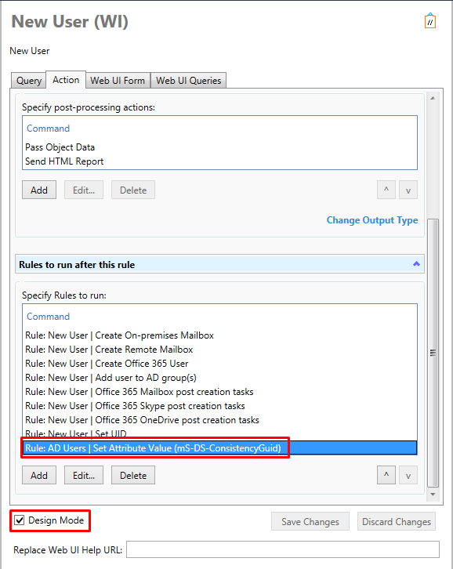Click the vertical scrollbar thumb

pos(433,353)
